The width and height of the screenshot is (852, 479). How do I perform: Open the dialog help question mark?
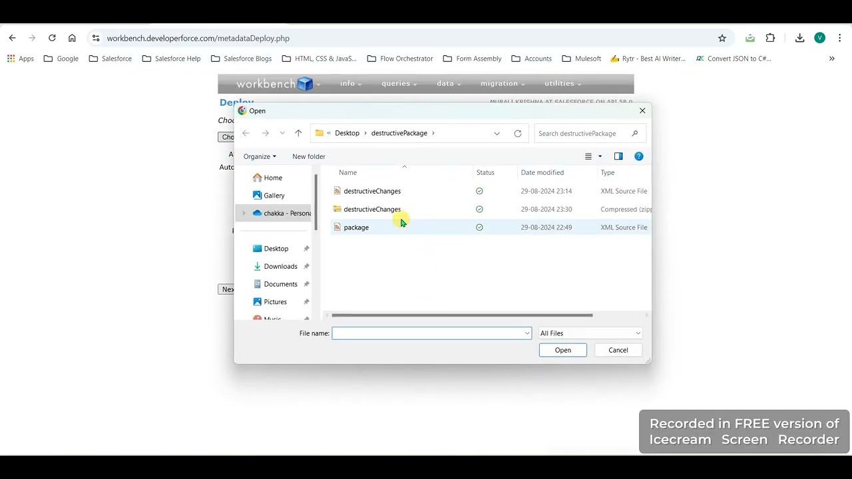[639, 156]
